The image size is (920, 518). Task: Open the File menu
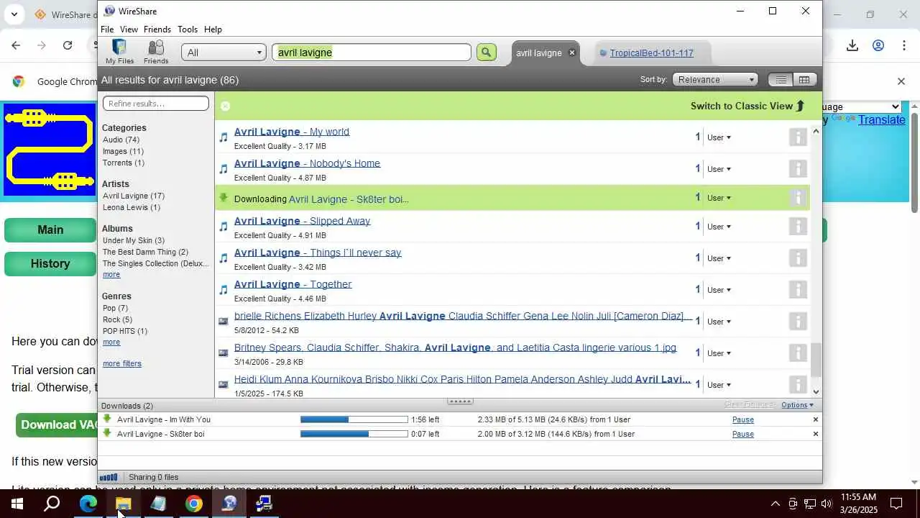[107, 29]
